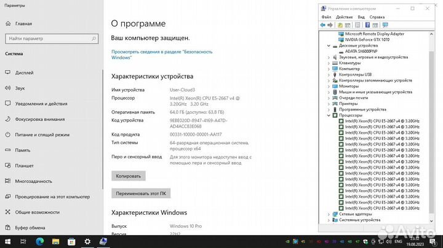Viewport: 443px width, 248px height.
Task: Click the scroll-down arrow in Computer Management
Action: point(431,221)
